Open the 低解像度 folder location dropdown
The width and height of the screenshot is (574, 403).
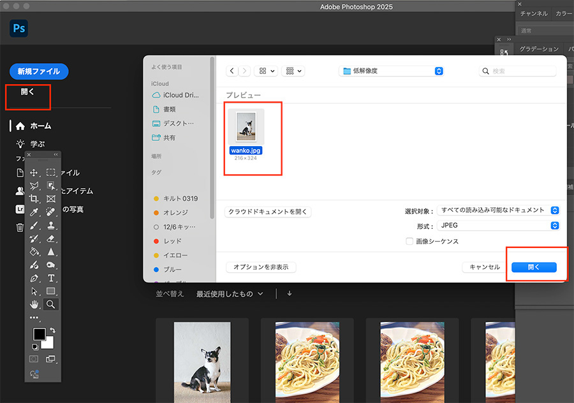pos(392,71)
